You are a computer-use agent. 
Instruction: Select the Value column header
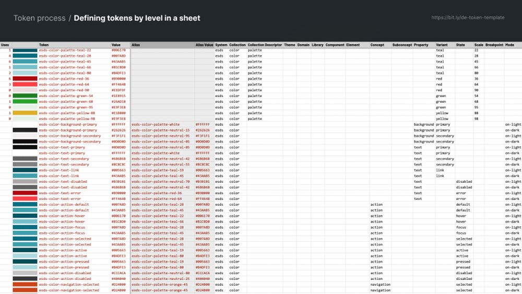point(116,44)
